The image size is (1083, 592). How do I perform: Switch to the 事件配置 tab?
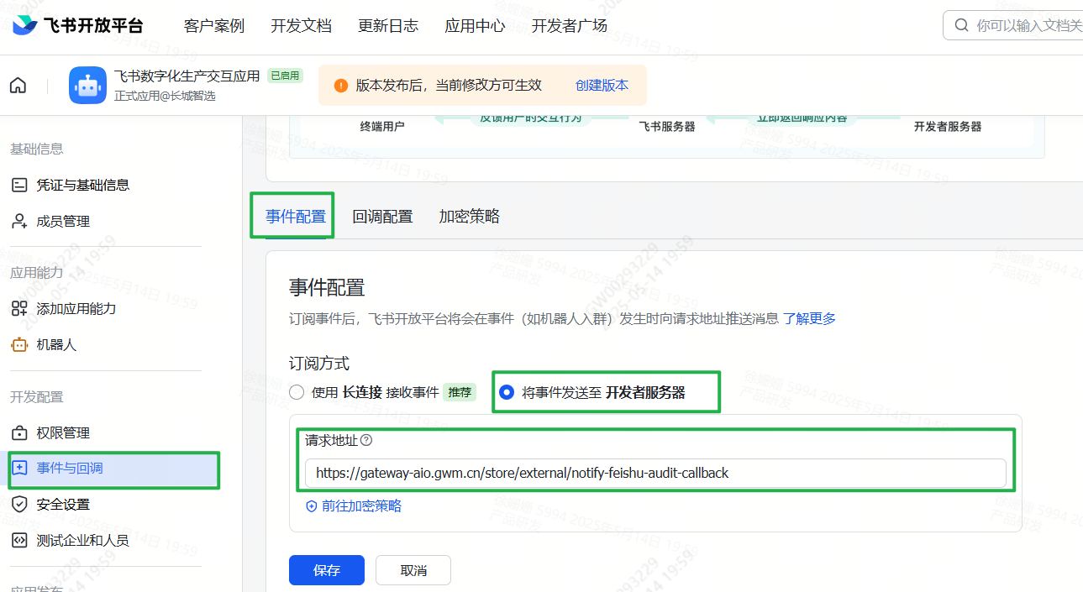[296, 216]
